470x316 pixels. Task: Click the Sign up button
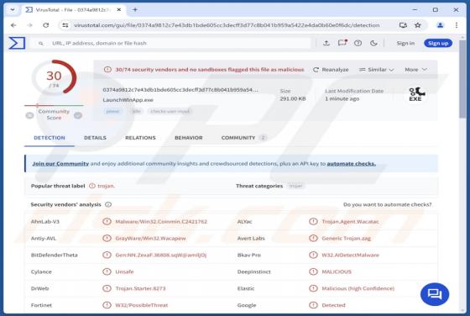(x=438, y=43)
